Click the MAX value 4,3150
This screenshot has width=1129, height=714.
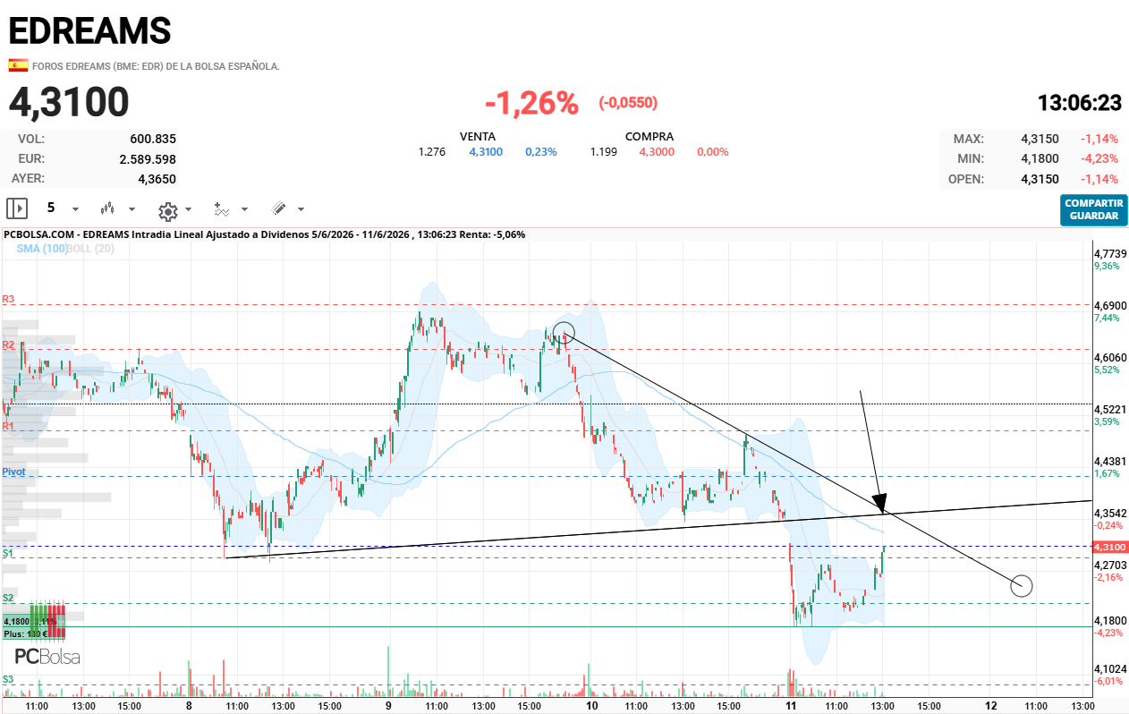point(1040,139)
